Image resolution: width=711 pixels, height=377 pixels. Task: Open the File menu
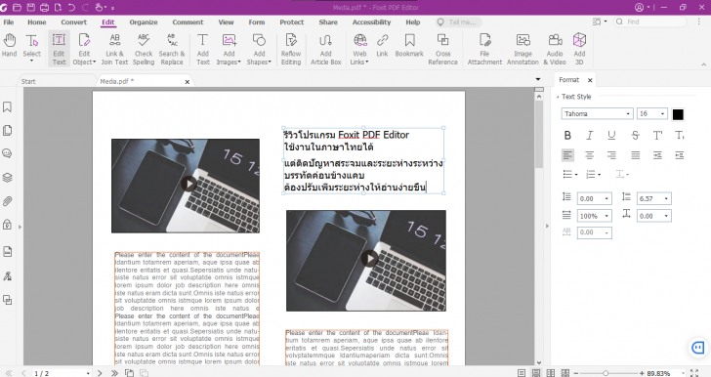tap(9, 22)
